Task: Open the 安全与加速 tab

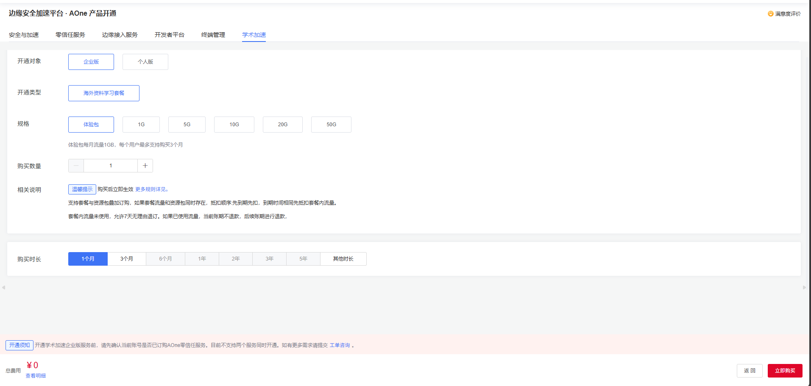Action: 24,35
